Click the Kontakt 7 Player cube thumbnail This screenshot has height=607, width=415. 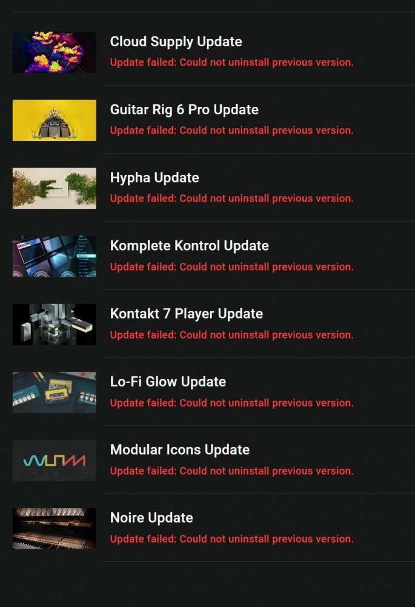[x=54, y=324]
